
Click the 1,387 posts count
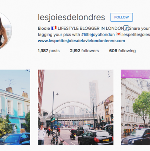(49, 51)
